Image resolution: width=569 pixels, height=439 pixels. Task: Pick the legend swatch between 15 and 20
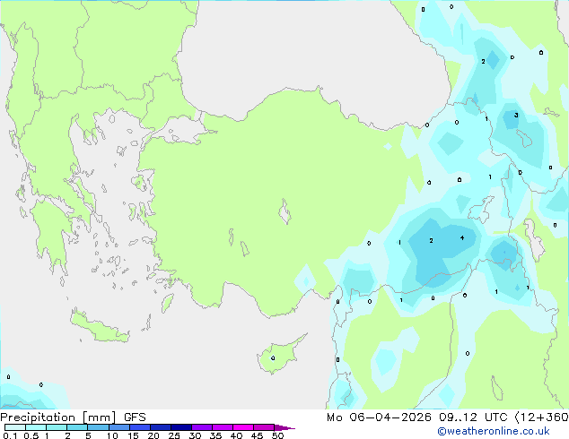click(140, 427)
